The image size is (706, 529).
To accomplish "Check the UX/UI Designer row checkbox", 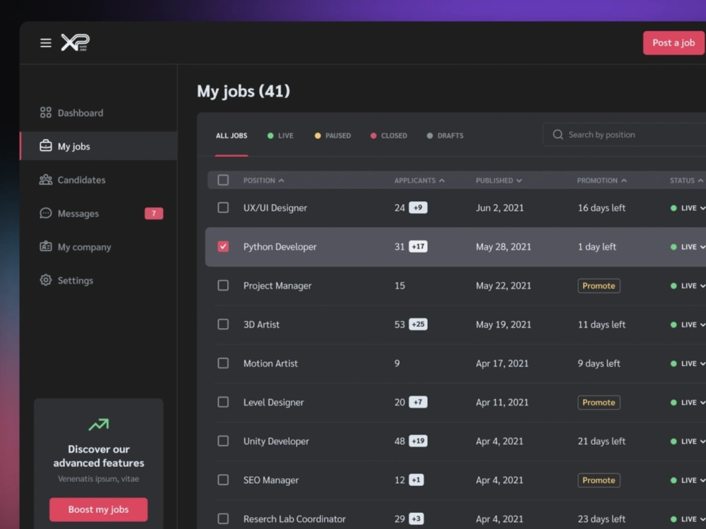I will click(223, 207).
